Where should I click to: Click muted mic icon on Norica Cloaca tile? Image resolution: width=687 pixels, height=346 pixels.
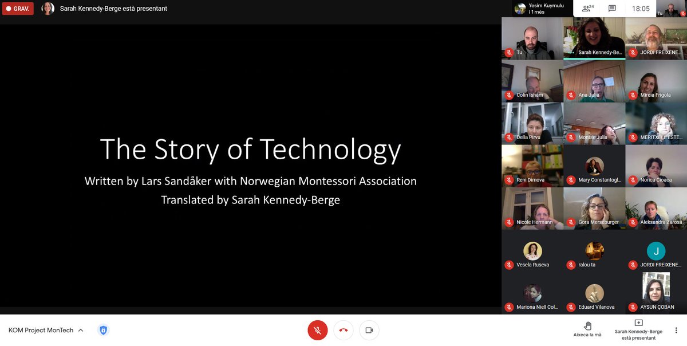point(633,180)
